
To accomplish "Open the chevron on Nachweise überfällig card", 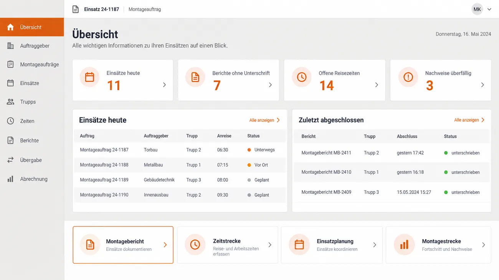I will point(482,85).
